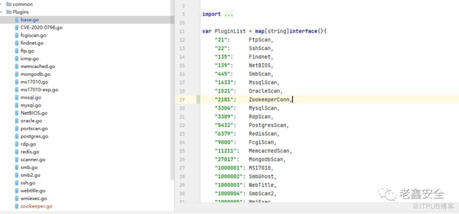Image resolution: width=459 pixels, height=214 pixels.
Task: Click the common folder icon
Action: click(x=9, y=4)
